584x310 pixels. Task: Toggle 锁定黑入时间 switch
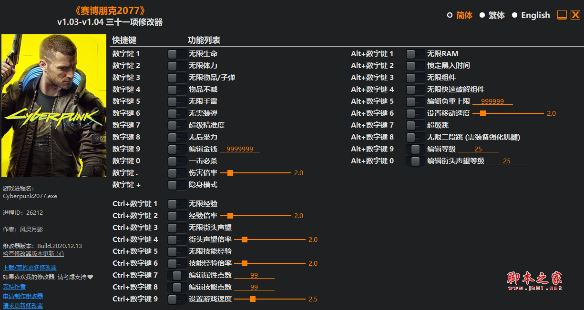tap(415, 66)
